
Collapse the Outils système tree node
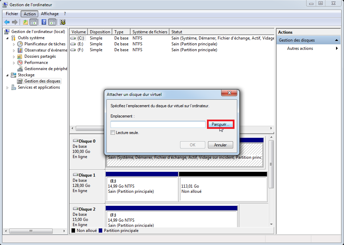tap(8, 38)
